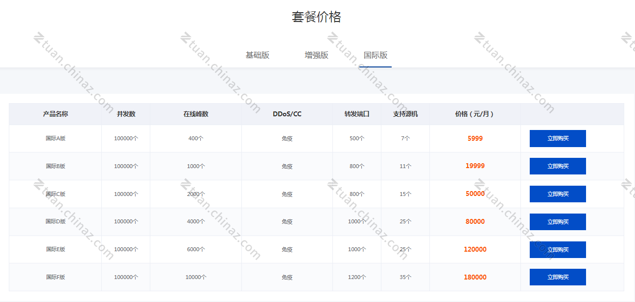Click 立即购买 in the 国际D版 row
This screenshot has width=635, height=302.
click(x=558, y=222)
